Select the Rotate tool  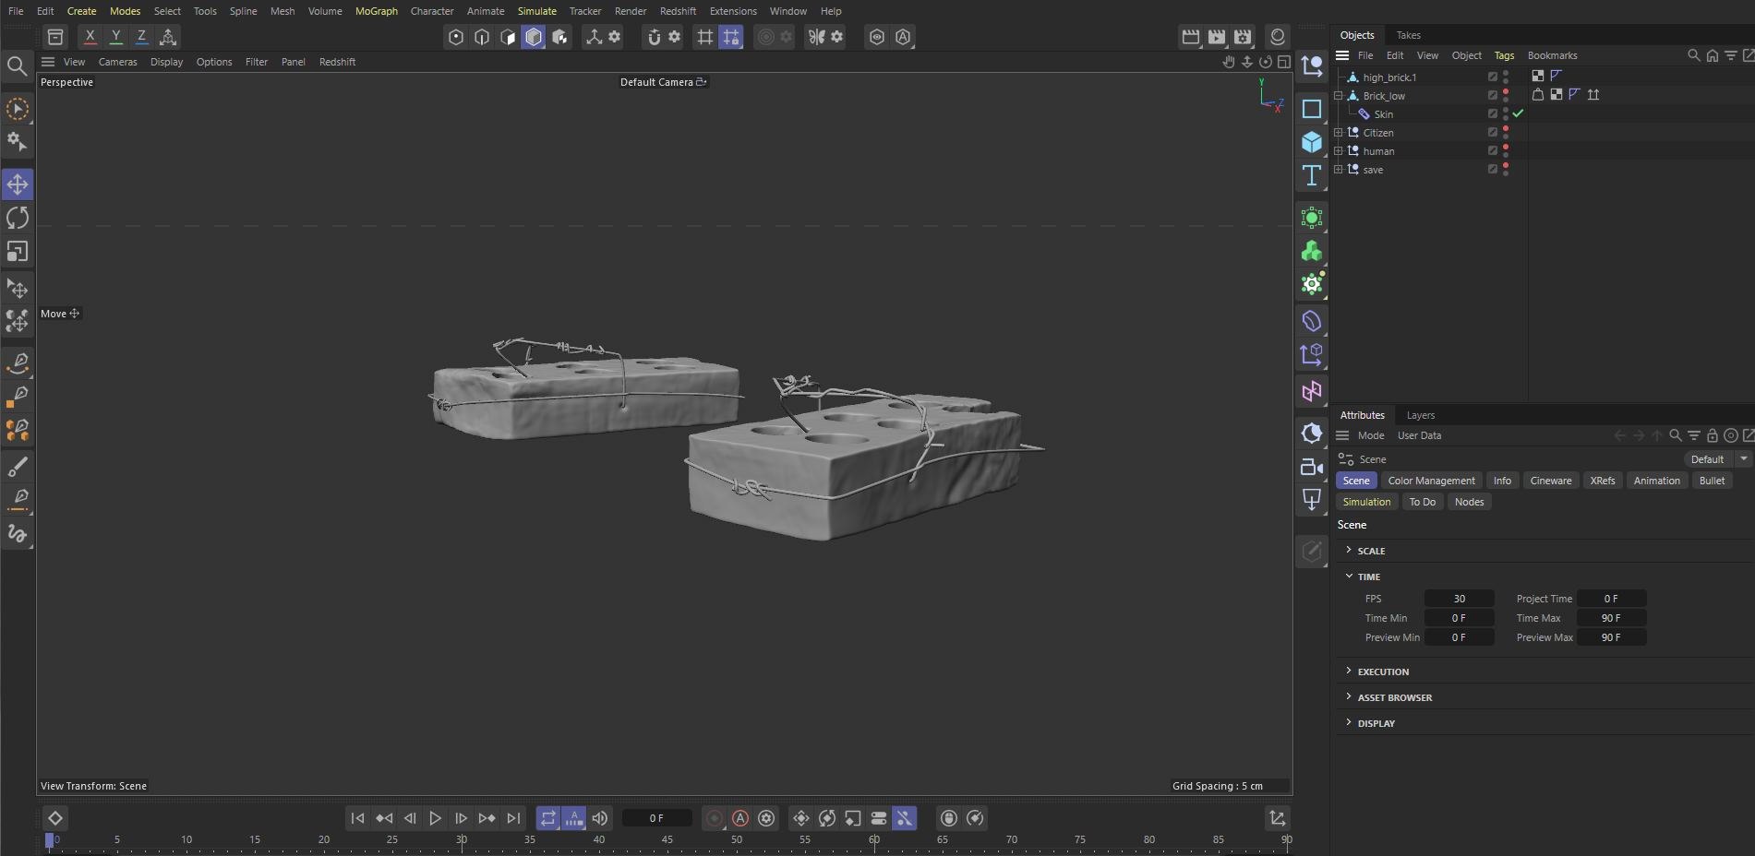tap(18, 218)
